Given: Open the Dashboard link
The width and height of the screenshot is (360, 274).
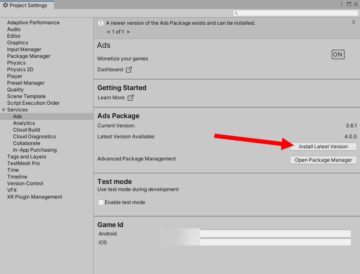Looking at the screenshot, I should coord(110,70).
